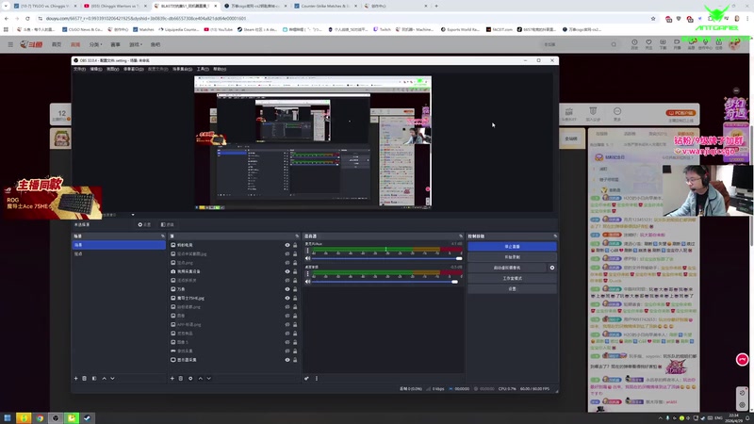The width and height of the screenshot is (754, 424).
Task: Open Steam from Windows taskbar
Action: coord(87,417)
